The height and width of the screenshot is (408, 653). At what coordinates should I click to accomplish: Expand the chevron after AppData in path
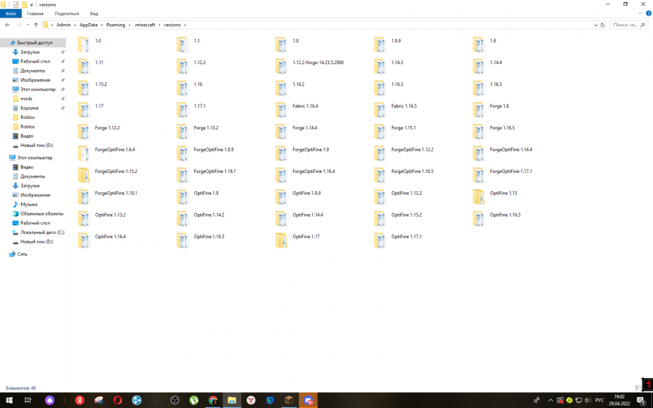(x=102, y=25)
